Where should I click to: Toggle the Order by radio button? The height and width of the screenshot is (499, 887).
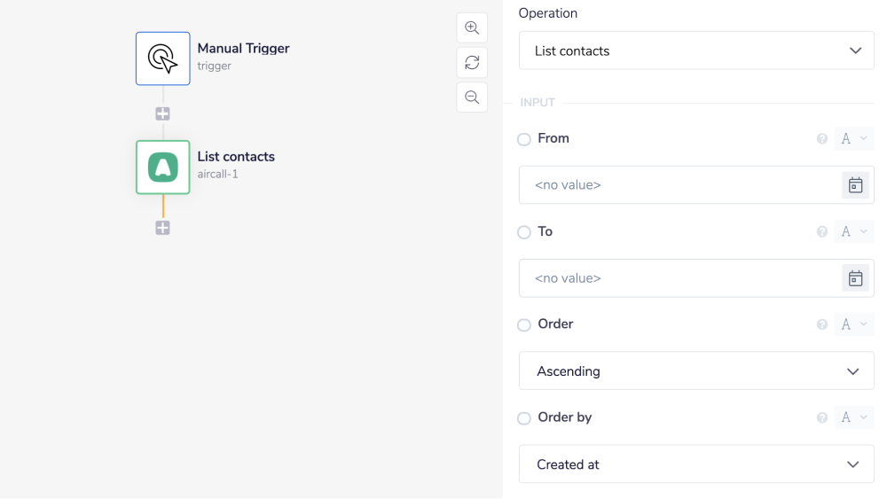point(524,418)
